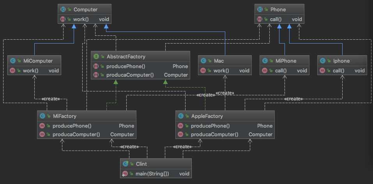Click producePhone() in AbstractFactory node
373x184 pixels.
click(x=126, y=67)
